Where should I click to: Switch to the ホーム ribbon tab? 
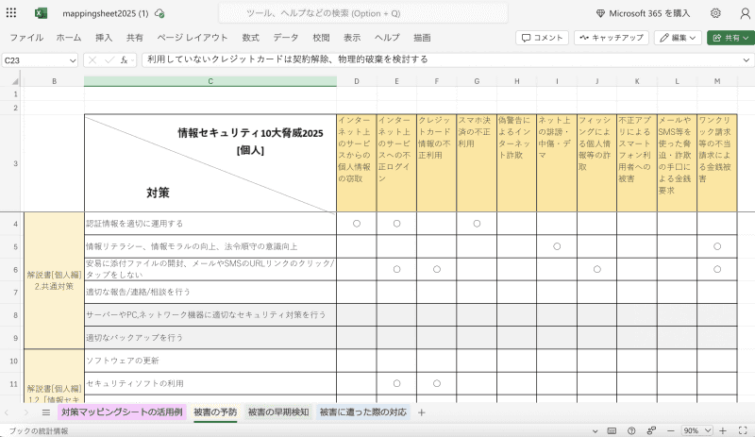pos(69,38)
